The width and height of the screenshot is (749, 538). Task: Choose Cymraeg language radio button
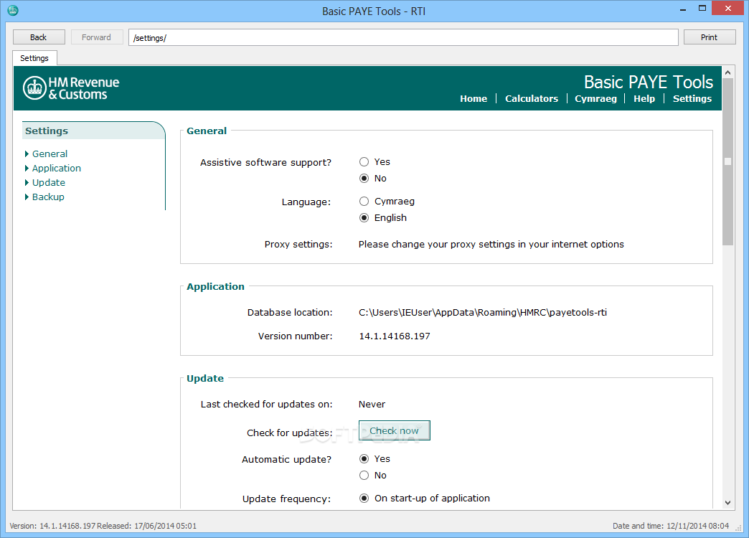(364, 201)
